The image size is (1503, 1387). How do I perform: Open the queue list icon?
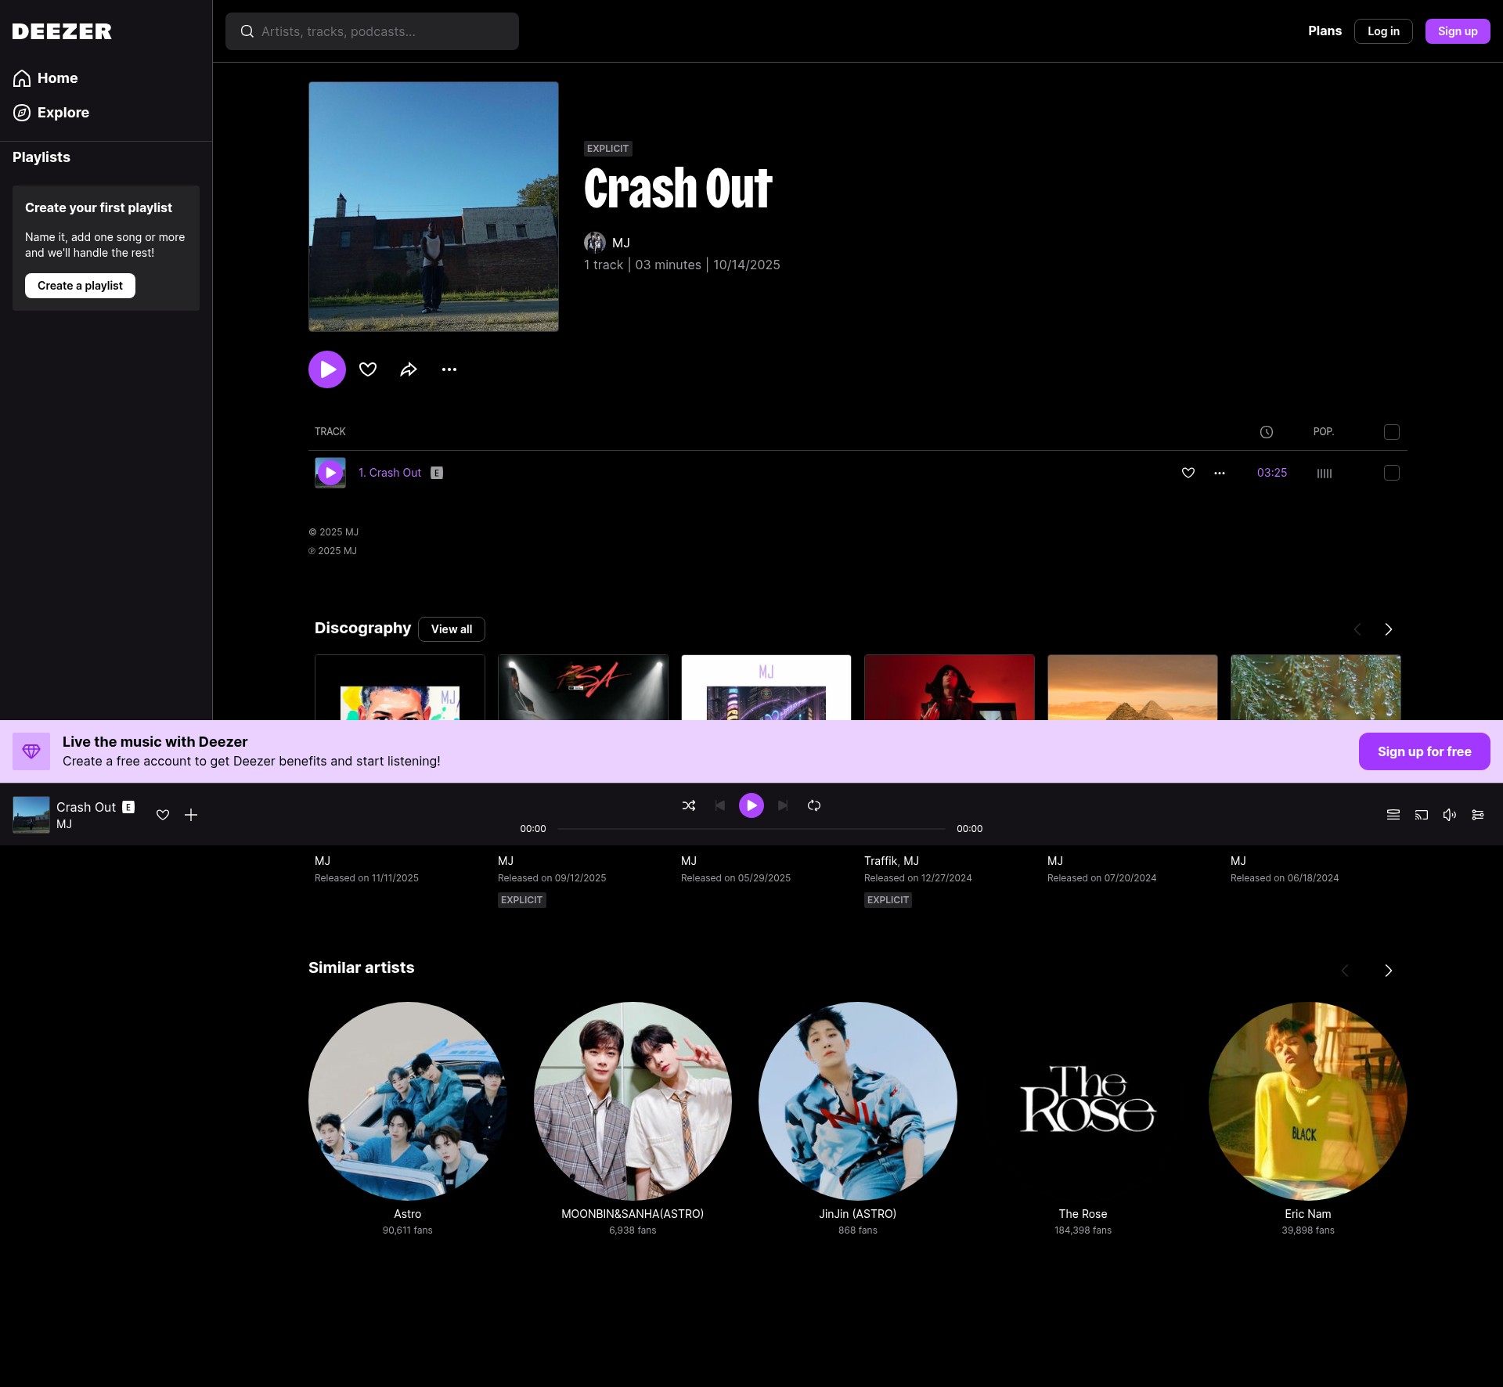click(1393, 815)
